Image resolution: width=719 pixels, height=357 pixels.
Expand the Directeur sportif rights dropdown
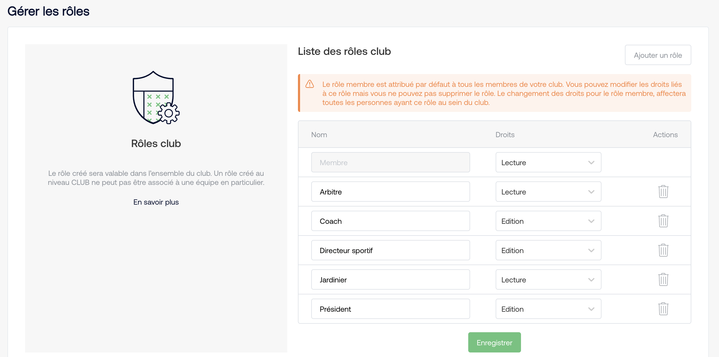[x=548, y=250]
